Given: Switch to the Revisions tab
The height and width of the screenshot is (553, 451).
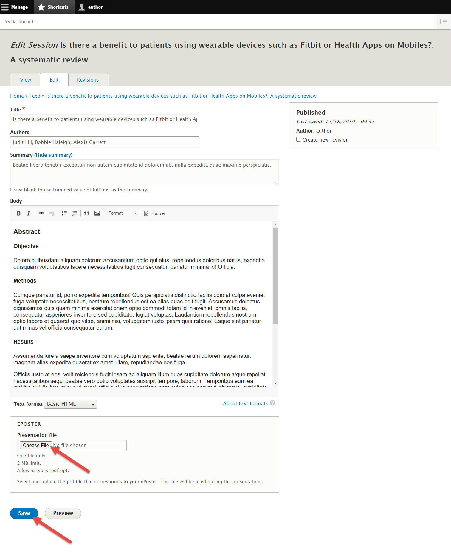Looking at the screenshot, I should click(88, 80).
